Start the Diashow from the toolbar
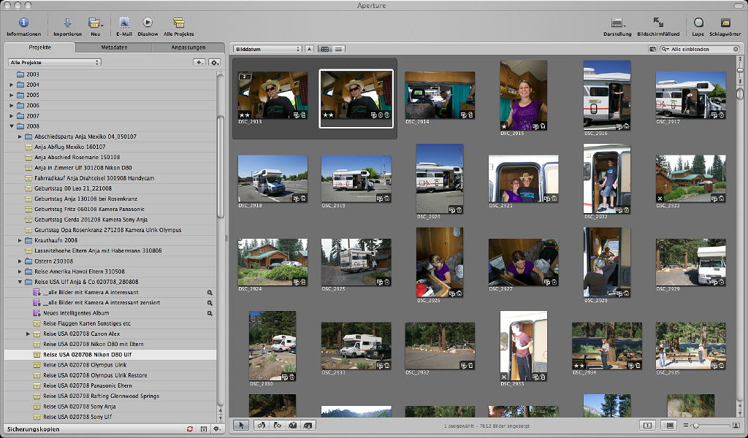Screen dimensions: 748x438 [148, 23]
